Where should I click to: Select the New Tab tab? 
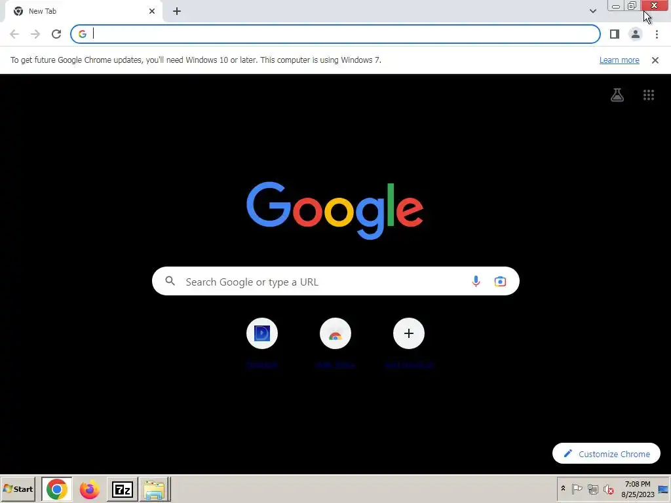tap(83, 11)
